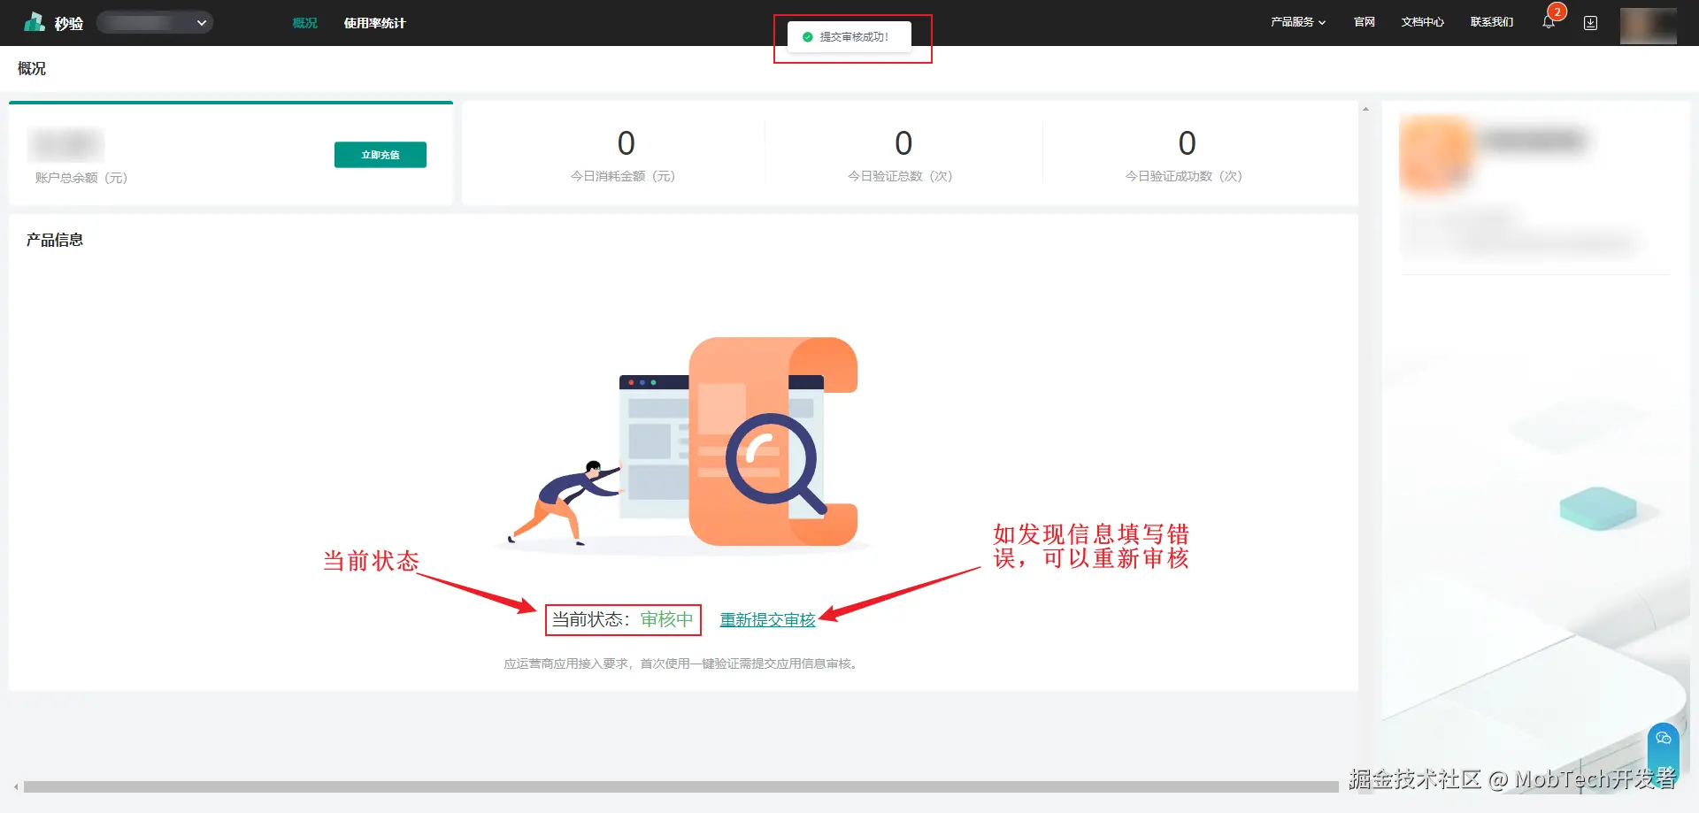
Task: Click the 重新提交审核 link
Action: tap(767, 620)
